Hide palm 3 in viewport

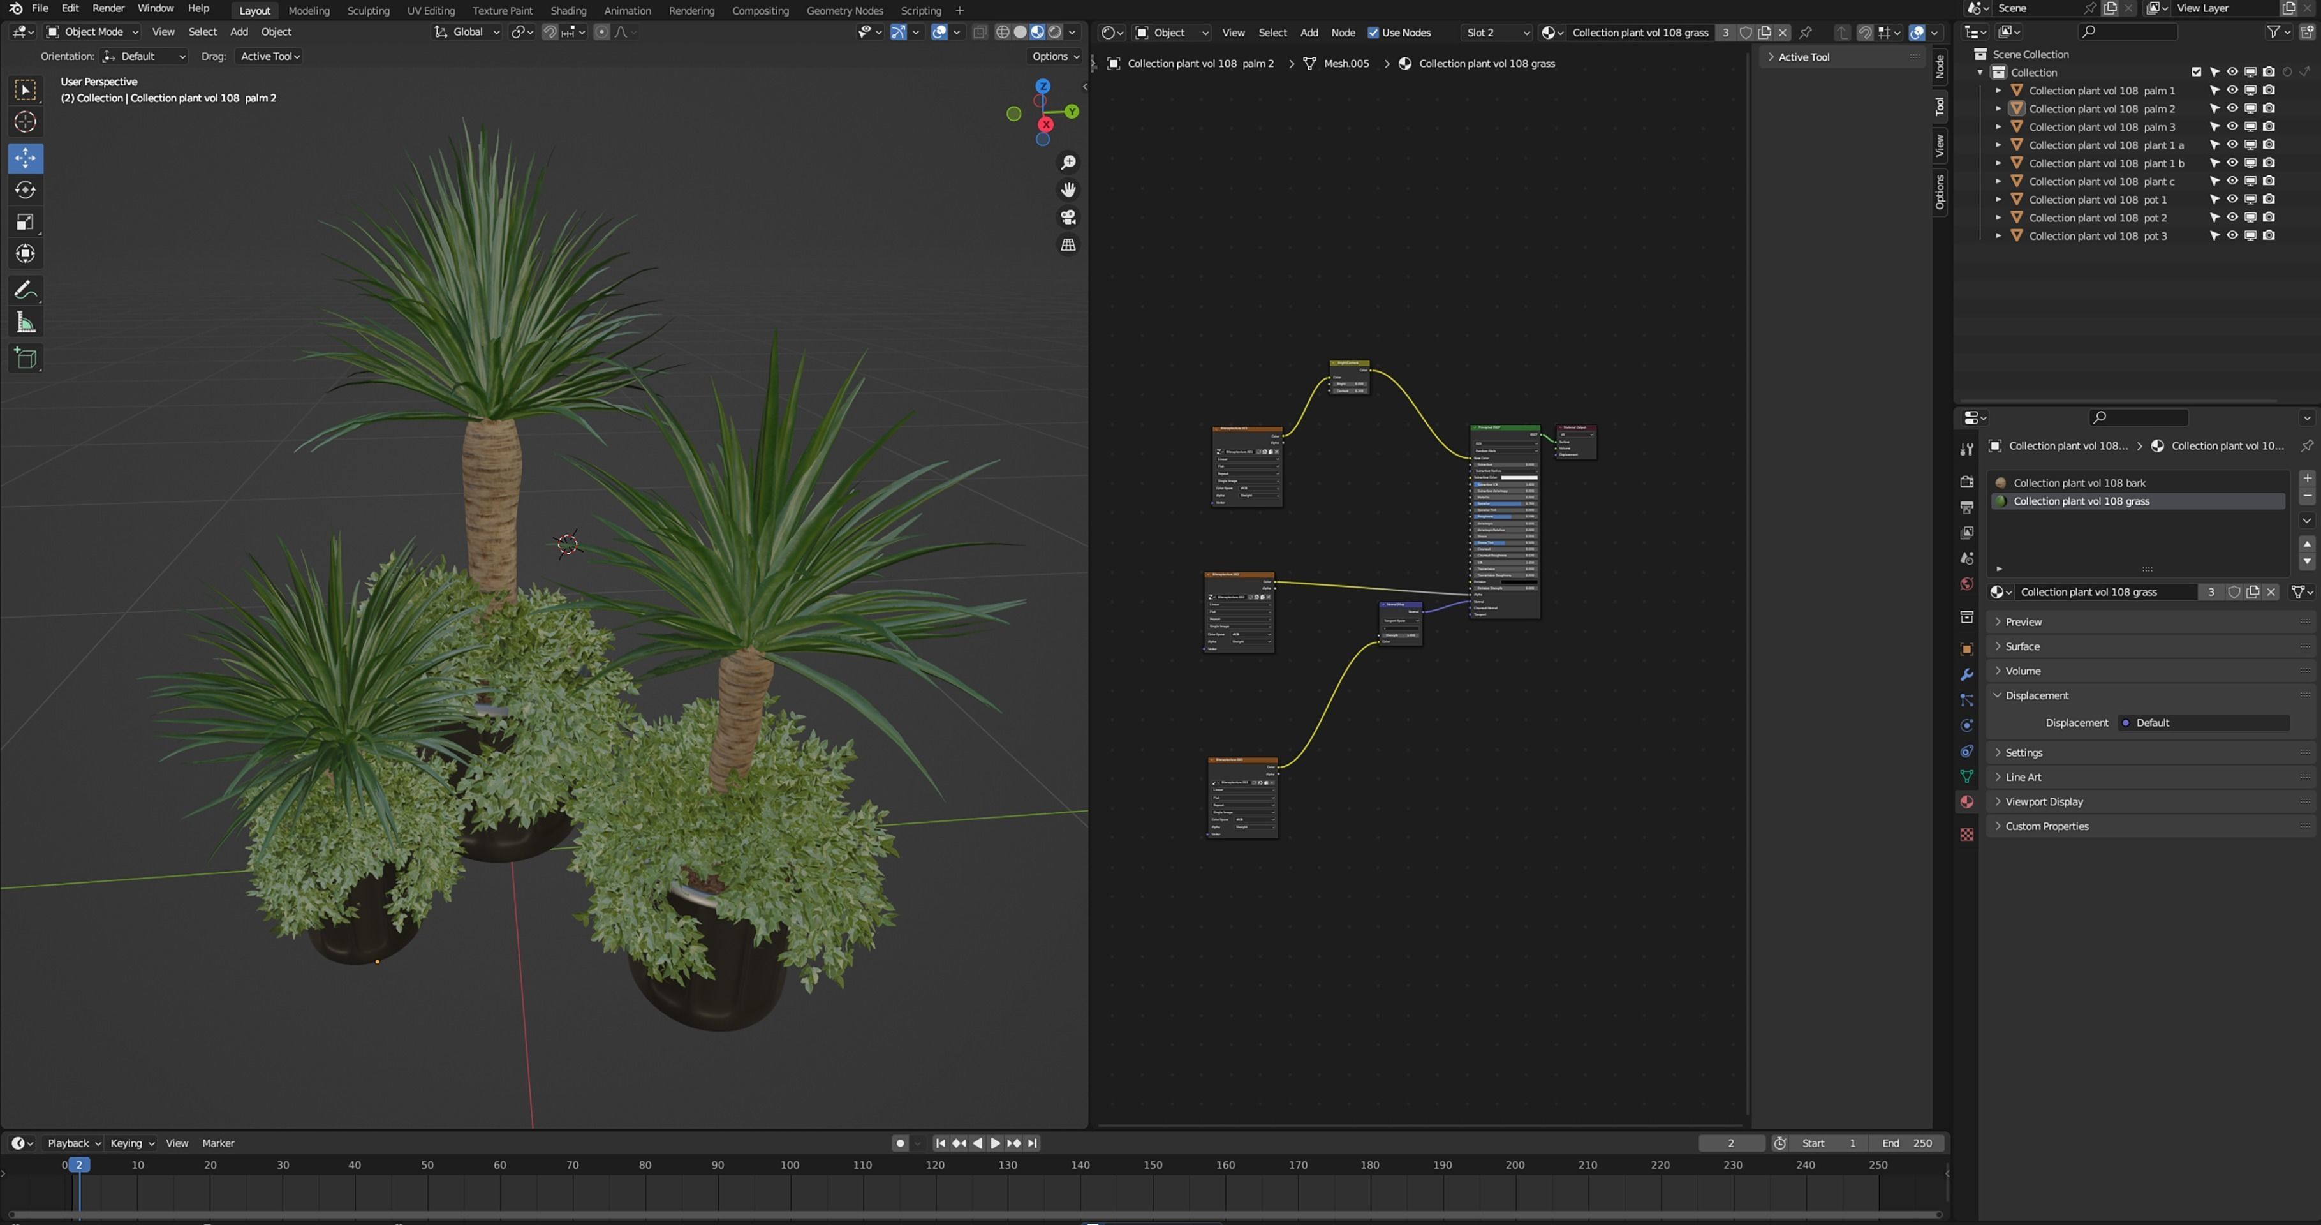pyautogui.click(x=2232, y=126)
